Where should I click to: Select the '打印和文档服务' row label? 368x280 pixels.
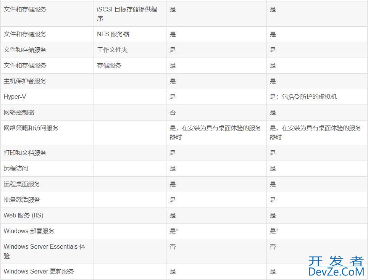25,153
